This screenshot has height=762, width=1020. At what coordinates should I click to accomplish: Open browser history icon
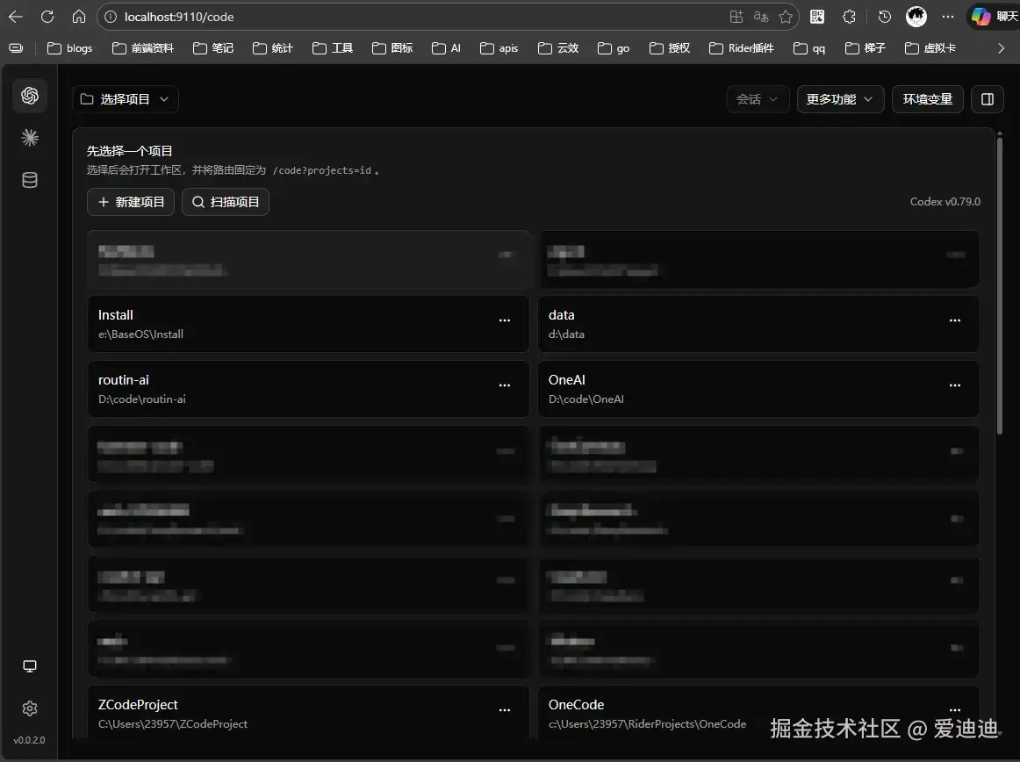(x=885, y=17)
